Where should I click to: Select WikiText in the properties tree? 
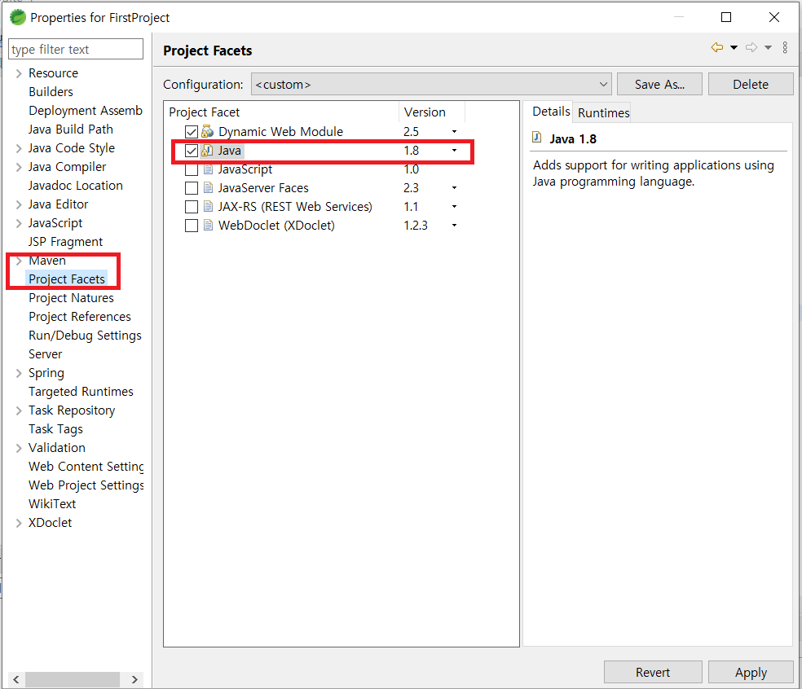[x=52, y=504]
